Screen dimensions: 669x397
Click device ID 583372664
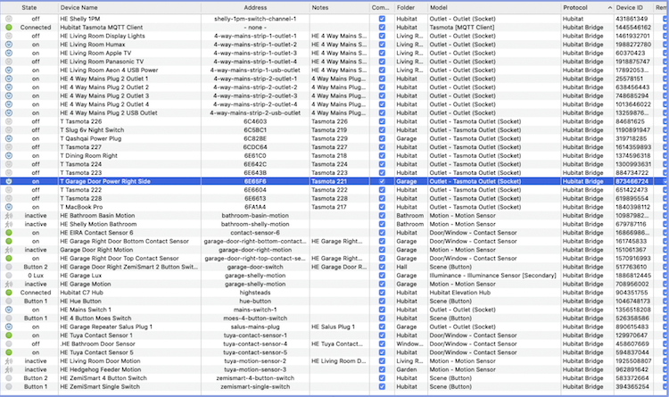click(x=632, y=377)
